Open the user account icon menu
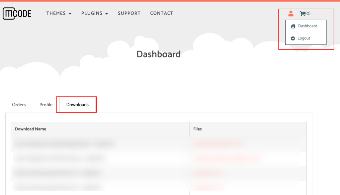This screenshot has height=195, width=340. pyautogui.click(x=291, y=14)
